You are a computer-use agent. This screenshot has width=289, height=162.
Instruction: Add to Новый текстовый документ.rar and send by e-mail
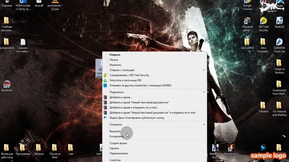[154, 113]
